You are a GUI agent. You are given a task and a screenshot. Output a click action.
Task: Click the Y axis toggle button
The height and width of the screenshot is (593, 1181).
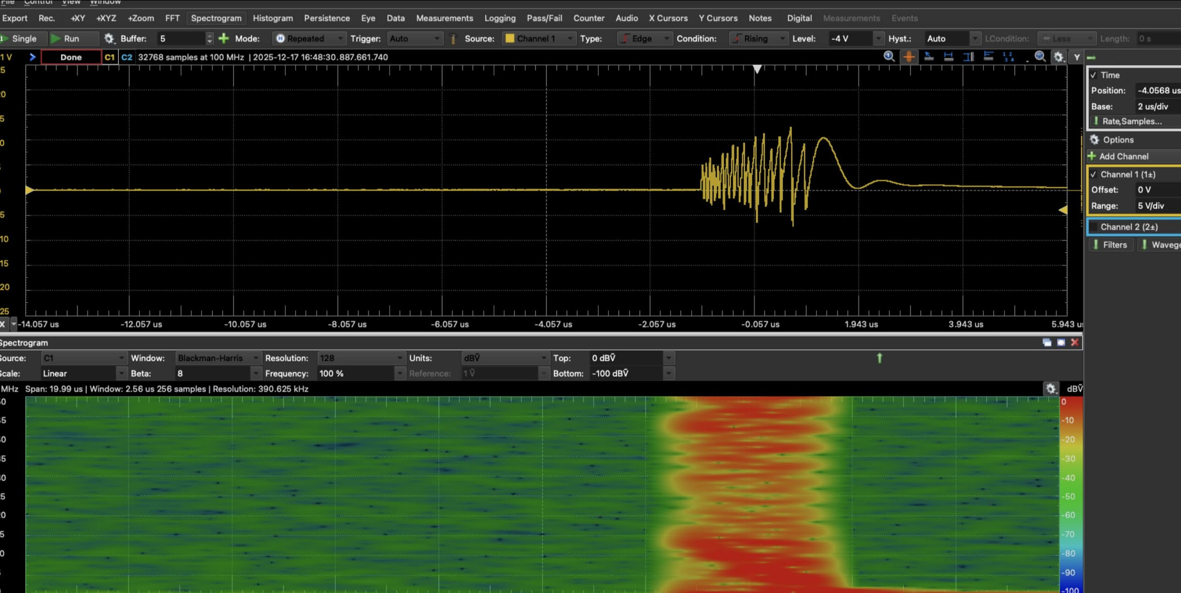coord(1076,57)
